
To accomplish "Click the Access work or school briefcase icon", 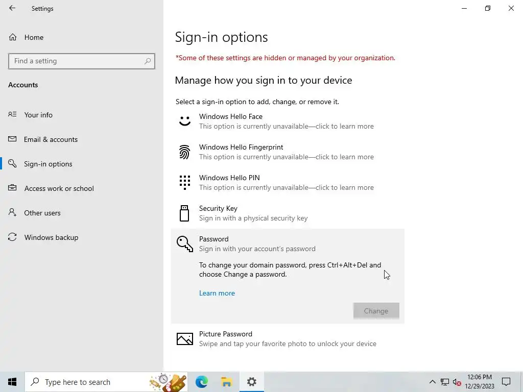I will point(12,188).
